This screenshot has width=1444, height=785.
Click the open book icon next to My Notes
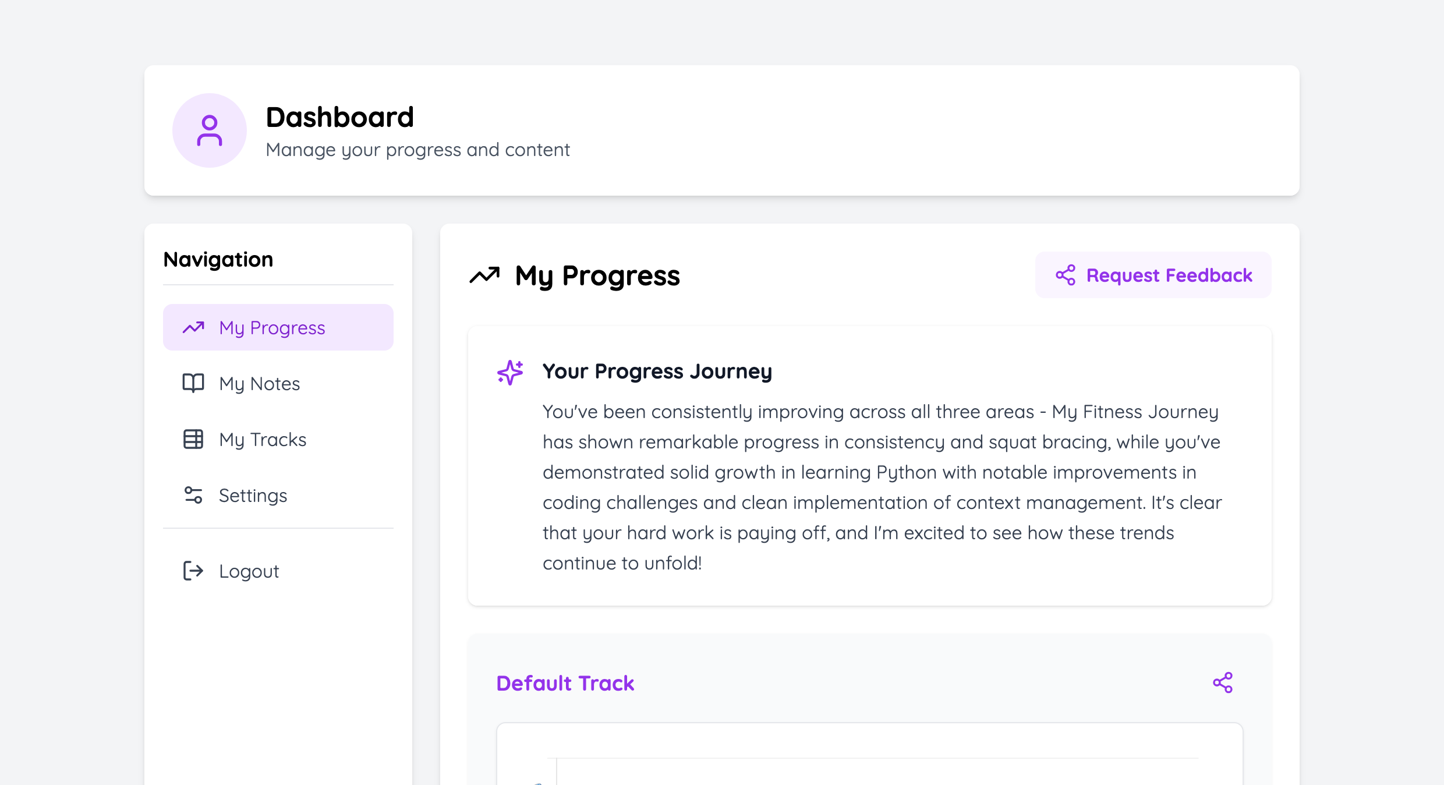coord(193,383)
